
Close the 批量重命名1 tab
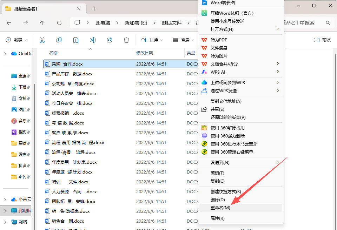click(79, 9)
